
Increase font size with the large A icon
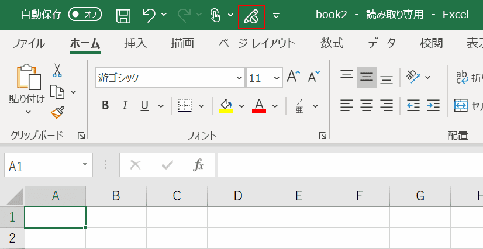(x=294, y=77)
